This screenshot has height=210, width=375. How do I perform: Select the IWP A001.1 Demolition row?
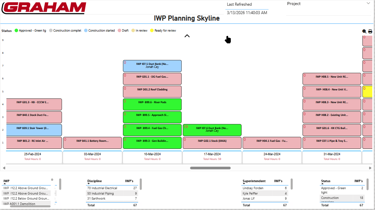[26, 204]
